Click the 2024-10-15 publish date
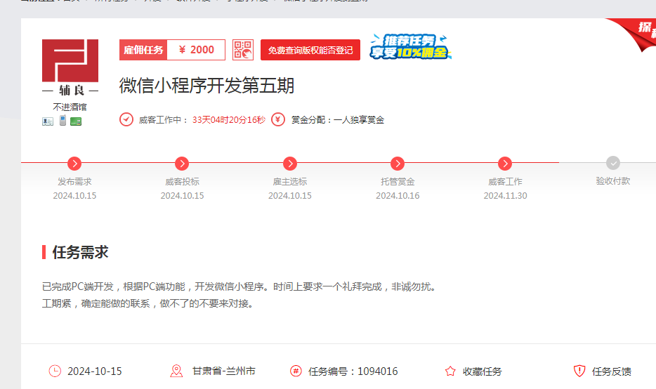 (95, 371)
